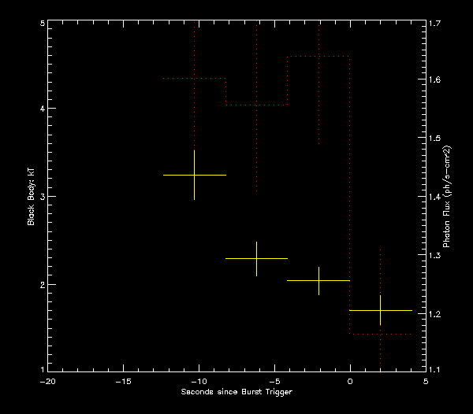This screenshot has height=414, width=473.
Task: Click the "Black Body: kT" axis label
Action: tap(32, 197)
